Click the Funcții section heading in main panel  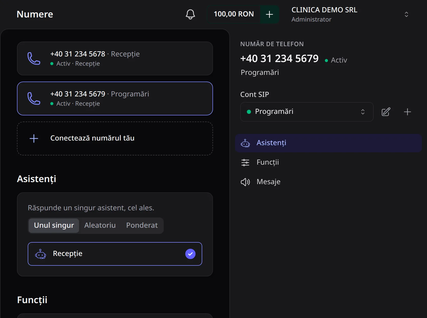coord(32,300)
